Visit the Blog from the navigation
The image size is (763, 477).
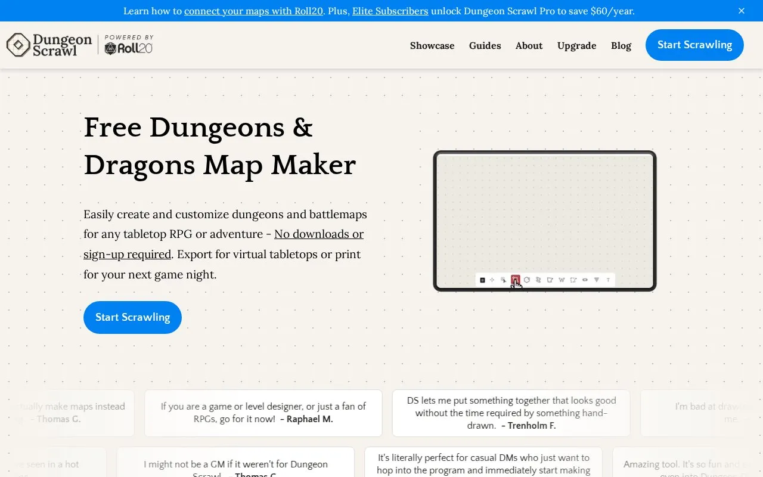click(x=621, y=45)
